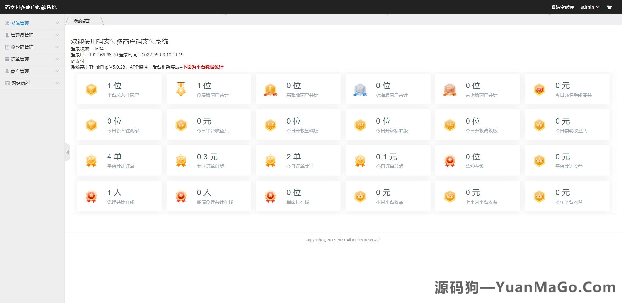622x303 pixels.
Task: Switch to the 我的桌面 tab
Action: click(82, 21)
